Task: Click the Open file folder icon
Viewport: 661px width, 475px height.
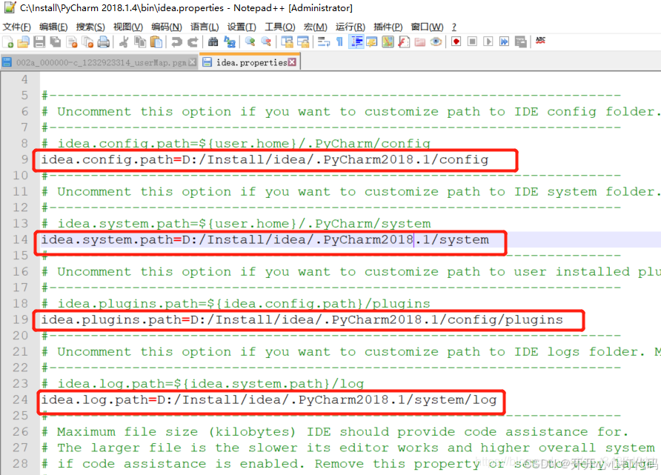Action: (24, 41)
